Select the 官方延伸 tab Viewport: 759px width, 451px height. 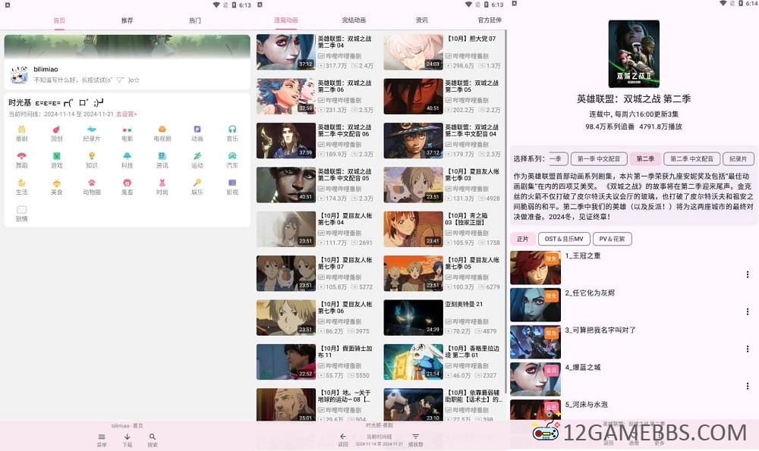tap(490, 20)
